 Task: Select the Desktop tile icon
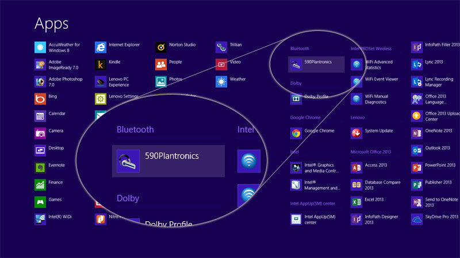(x=40, y=151)
